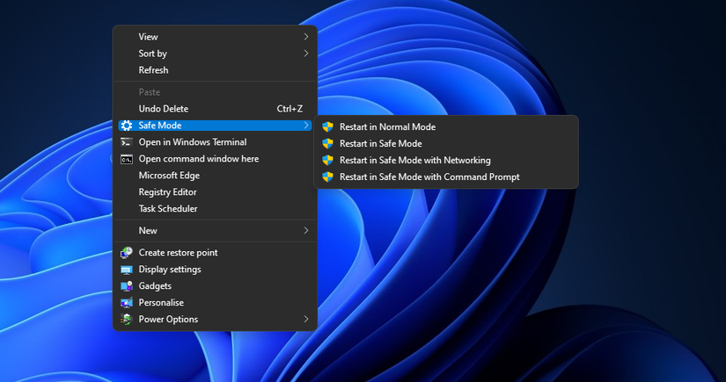
Task: Expand the New submenu arrow
Action: [306, 230]
